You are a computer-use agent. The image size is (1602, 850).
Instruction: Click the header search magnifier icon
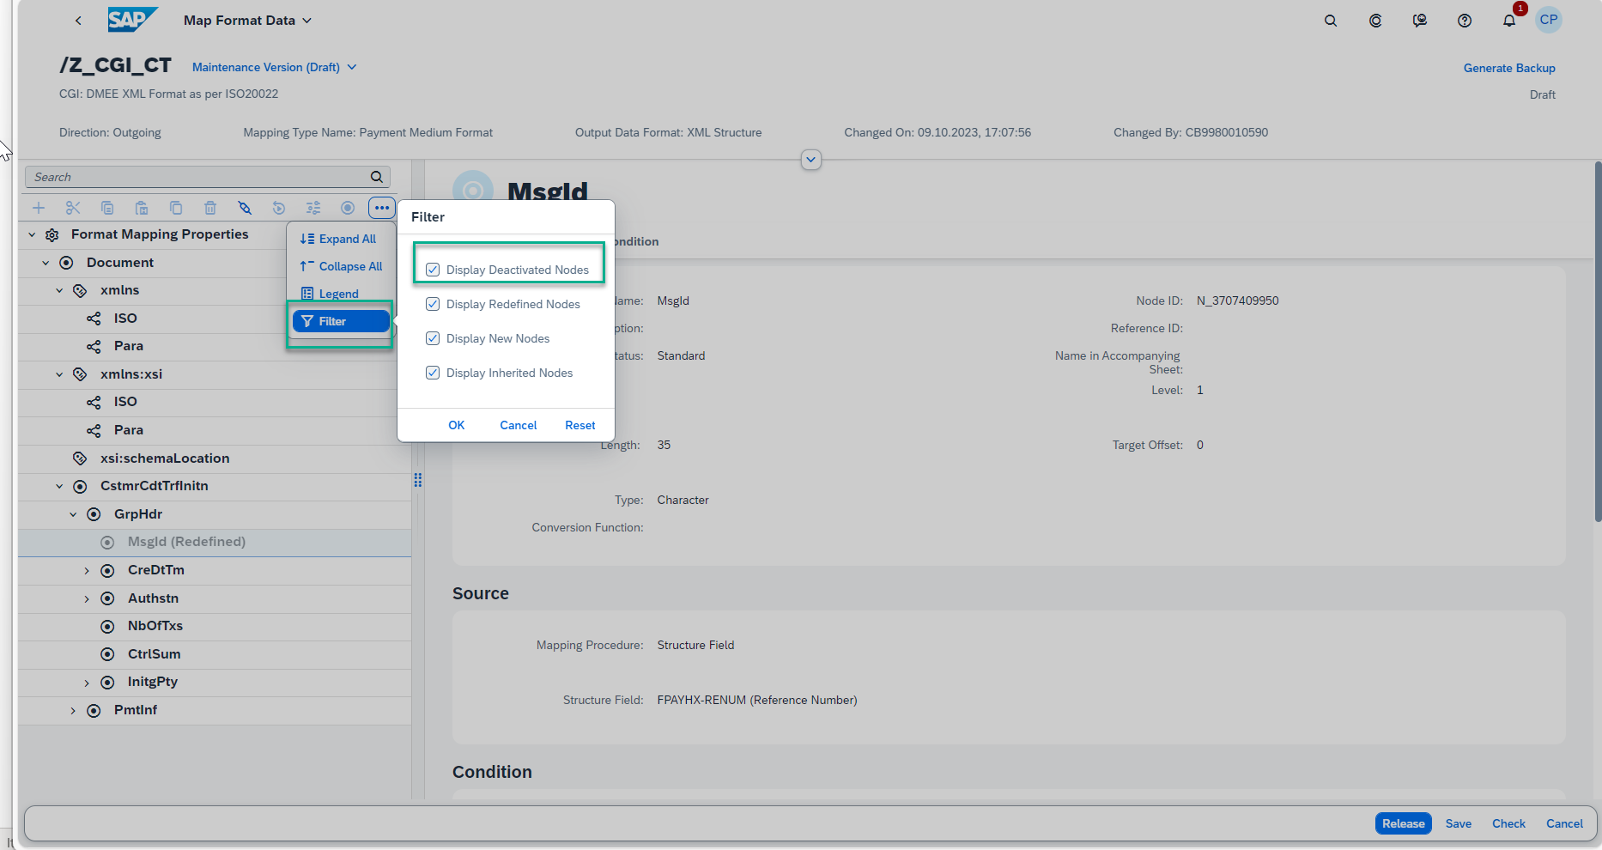[x=1331, y=21]
